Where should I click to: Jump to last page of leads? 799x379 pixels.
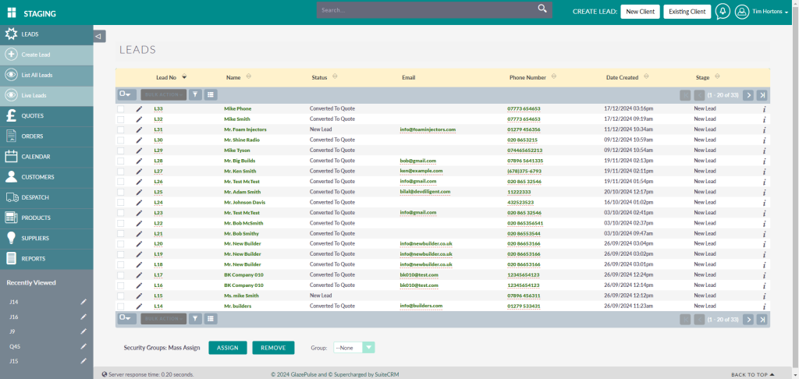762,94
